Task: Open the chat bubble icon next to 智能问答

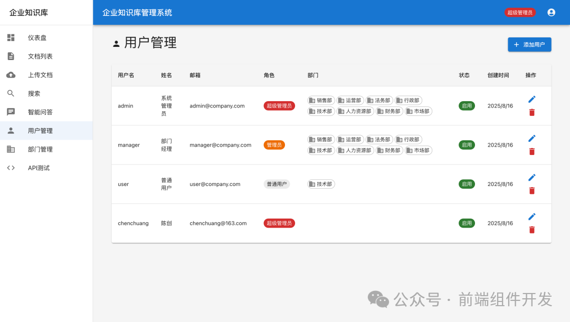Action: [11, 112]
